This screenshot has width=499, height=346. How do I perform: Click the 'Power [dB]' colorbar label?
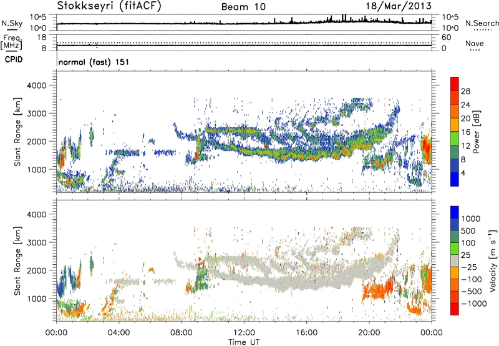point(477,132)
